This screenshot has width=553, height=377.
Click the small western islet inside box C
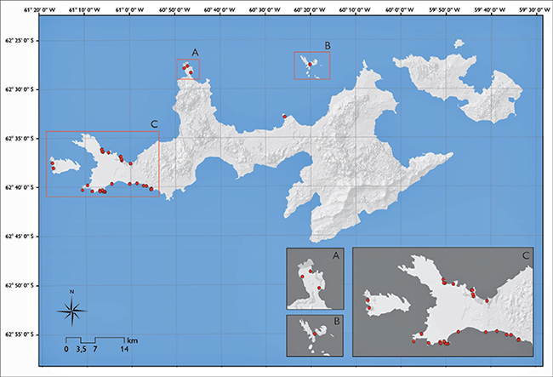click(62, 162)
